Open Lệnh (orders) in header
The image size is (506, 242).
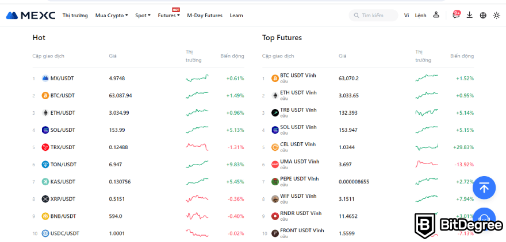click(420, 15)
